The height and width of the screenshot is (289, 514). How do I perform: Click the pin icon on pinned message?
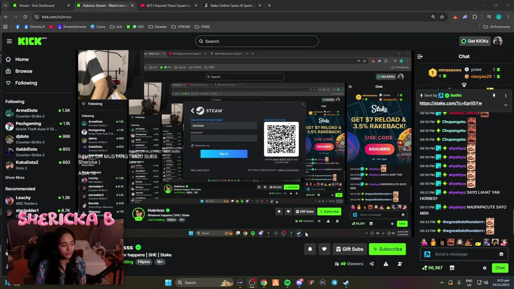tap(494, 96)
